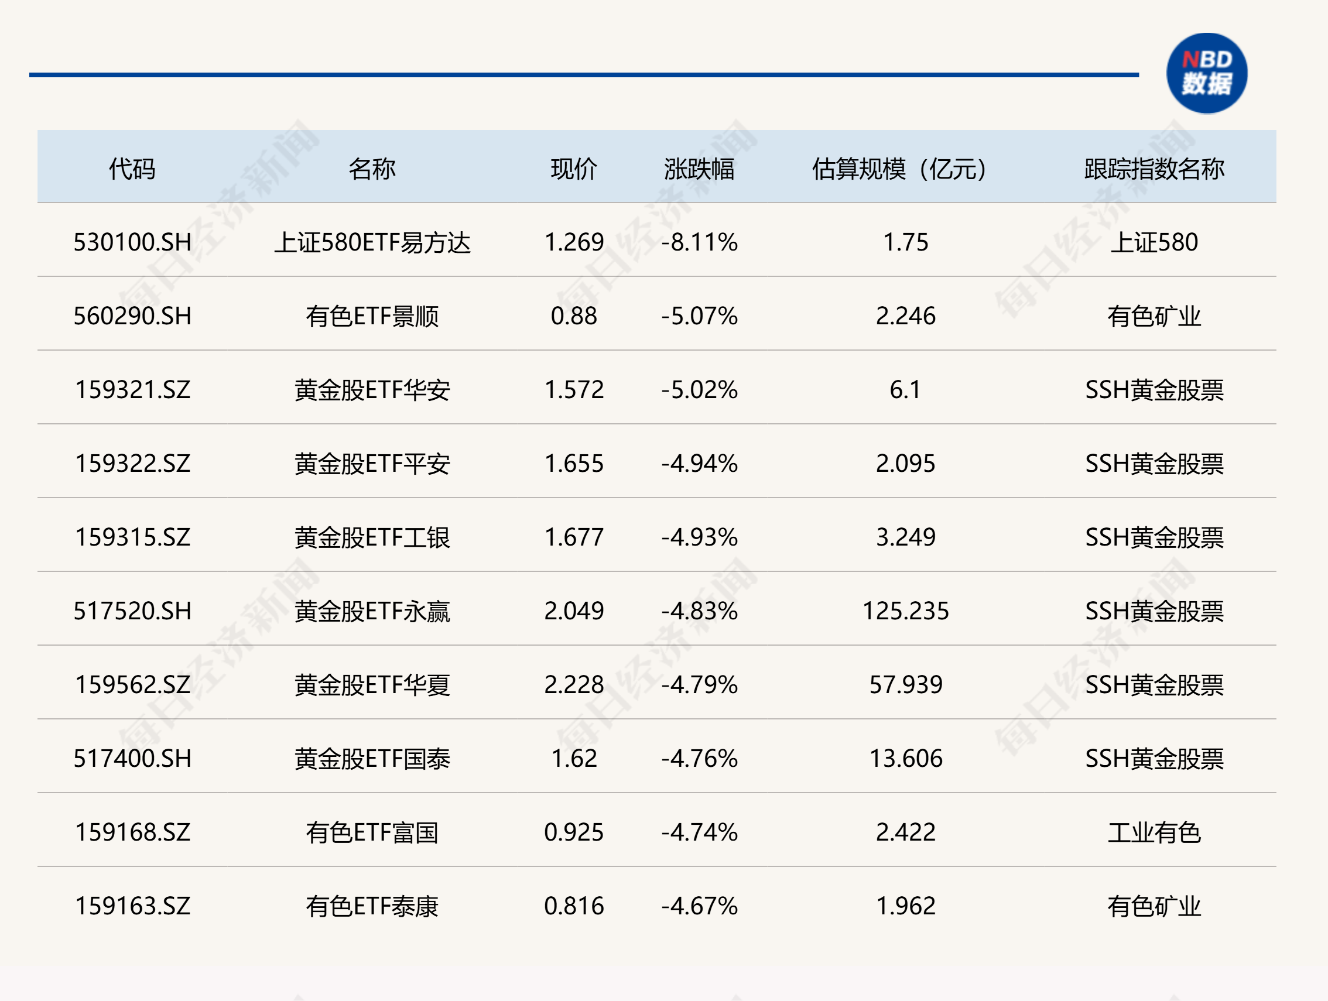This screenshot has width=1328, height=1001.
Task: Click the code 517520.SH
Action: [x=132, y=612]
